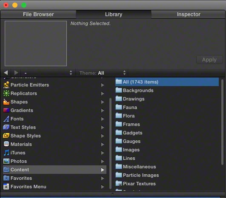Click the Photos category icon
The width and height of the screenshot is (226, 198).
point(6,161)
